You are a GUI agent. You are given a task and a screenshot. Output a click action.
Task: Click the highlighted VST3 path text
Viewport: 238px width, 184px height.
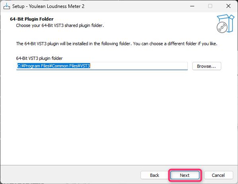tap(54, 66)
